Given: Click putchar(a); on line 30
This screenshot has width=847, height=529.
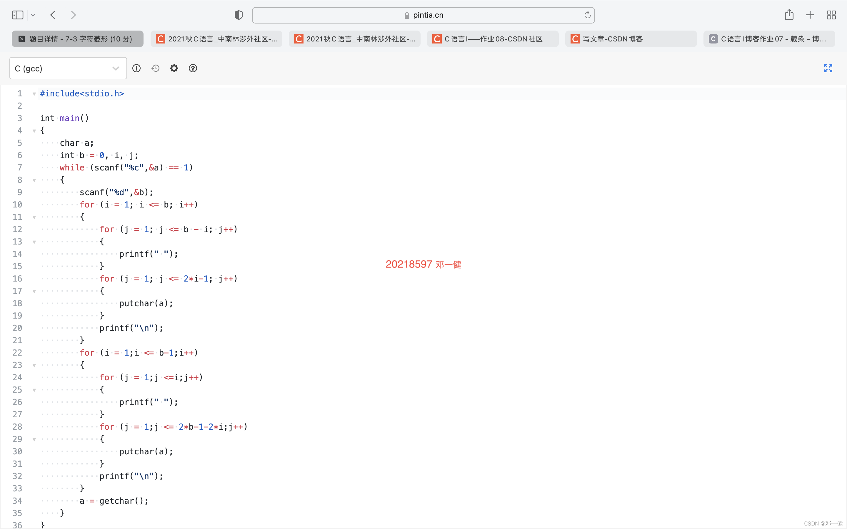Looking at the screenshot, I should 146,452.
